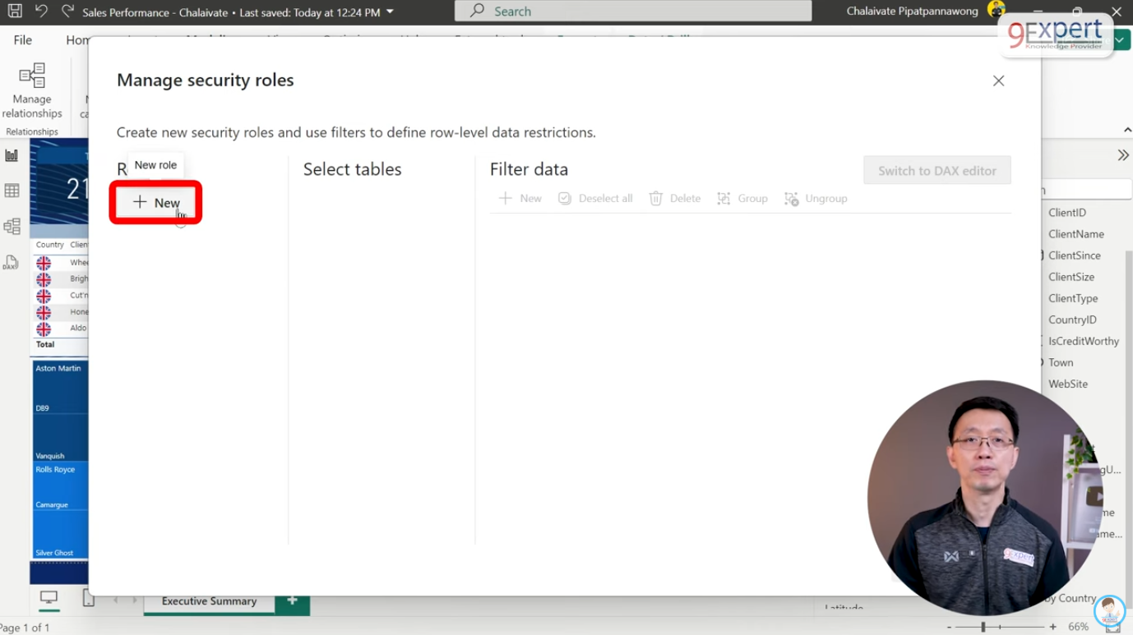Collapse the Data pane with double chevron
The width and height of the screenshot is (1133, 635).
tap(1123, 155)
